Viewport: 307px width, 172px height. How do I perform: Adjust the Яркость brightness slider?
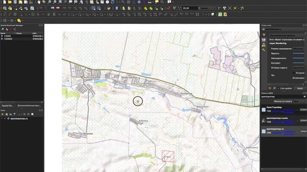point(298,53)
